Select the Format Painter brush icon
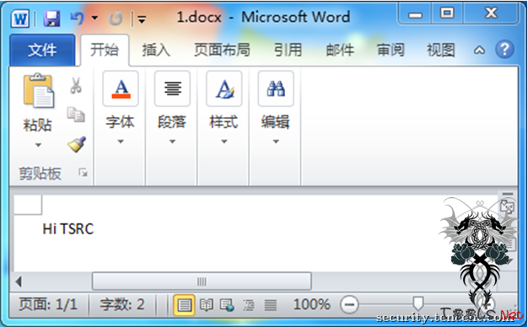 [77, 144]
